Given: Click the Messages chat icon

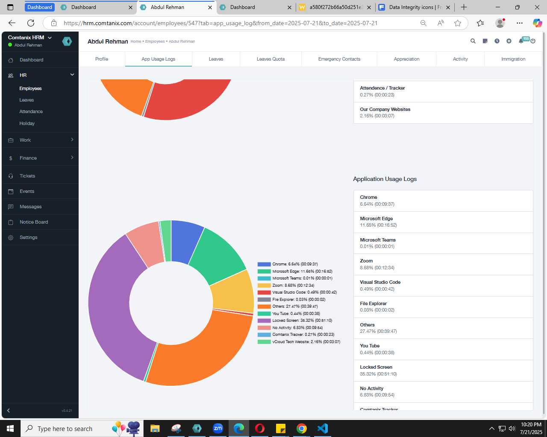Looking at the screenshot, I should pyautogui.click(x=11, y=207).
